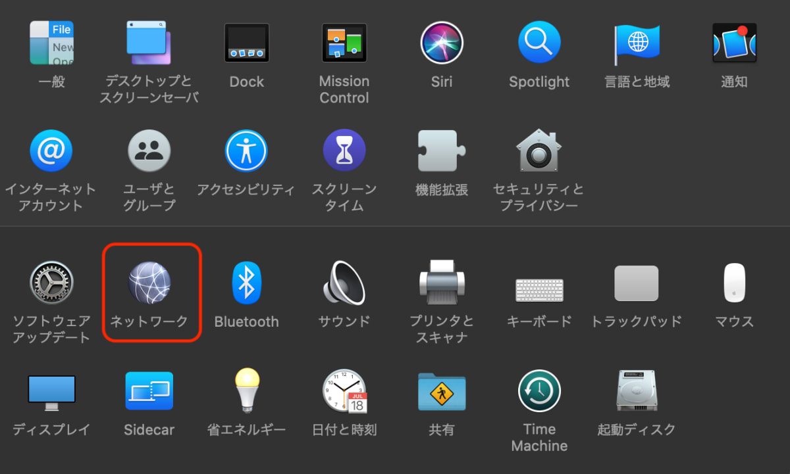Viewport: 790px width, 474px height.
Task: Open the Bluetooth settings
Action: pos(246,283)
